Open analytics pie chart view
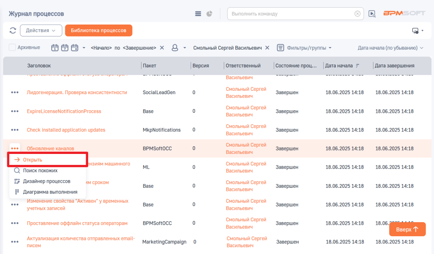 pos(209,14)
